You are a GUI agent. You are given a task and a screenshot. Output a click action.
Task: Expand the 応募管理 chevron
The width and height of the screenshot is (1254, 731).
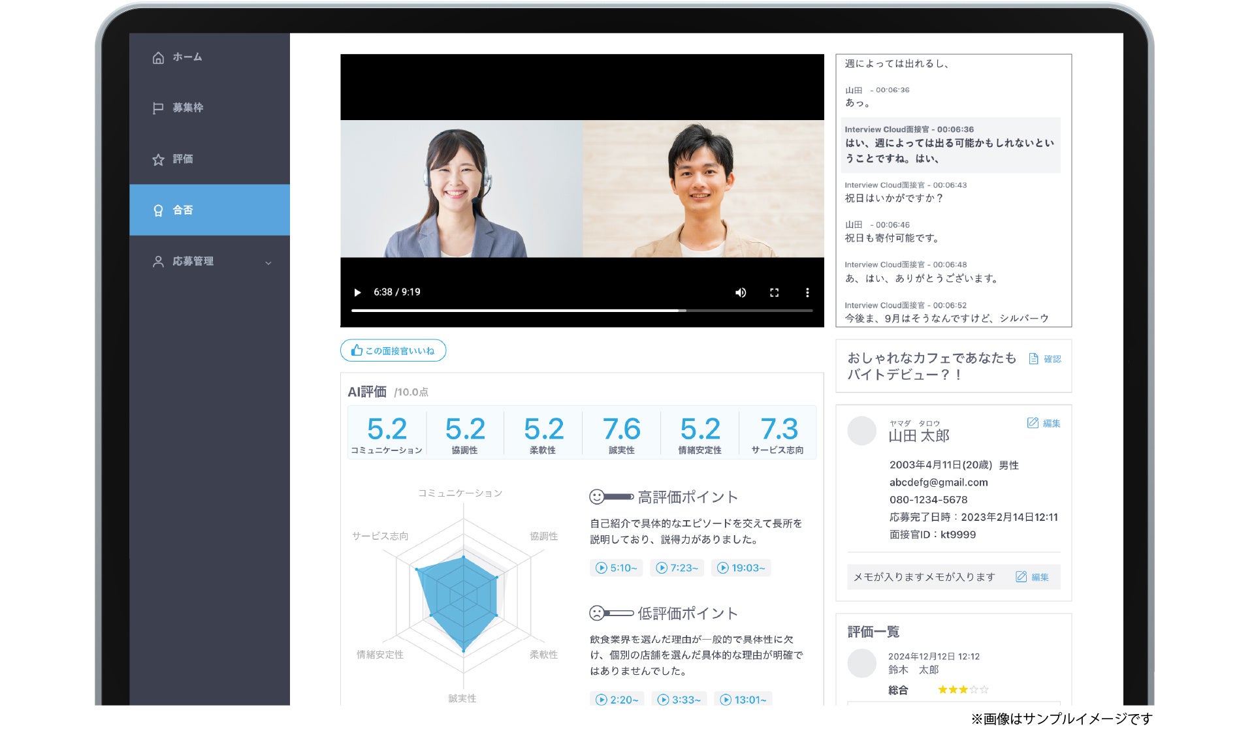coord(268,263)
